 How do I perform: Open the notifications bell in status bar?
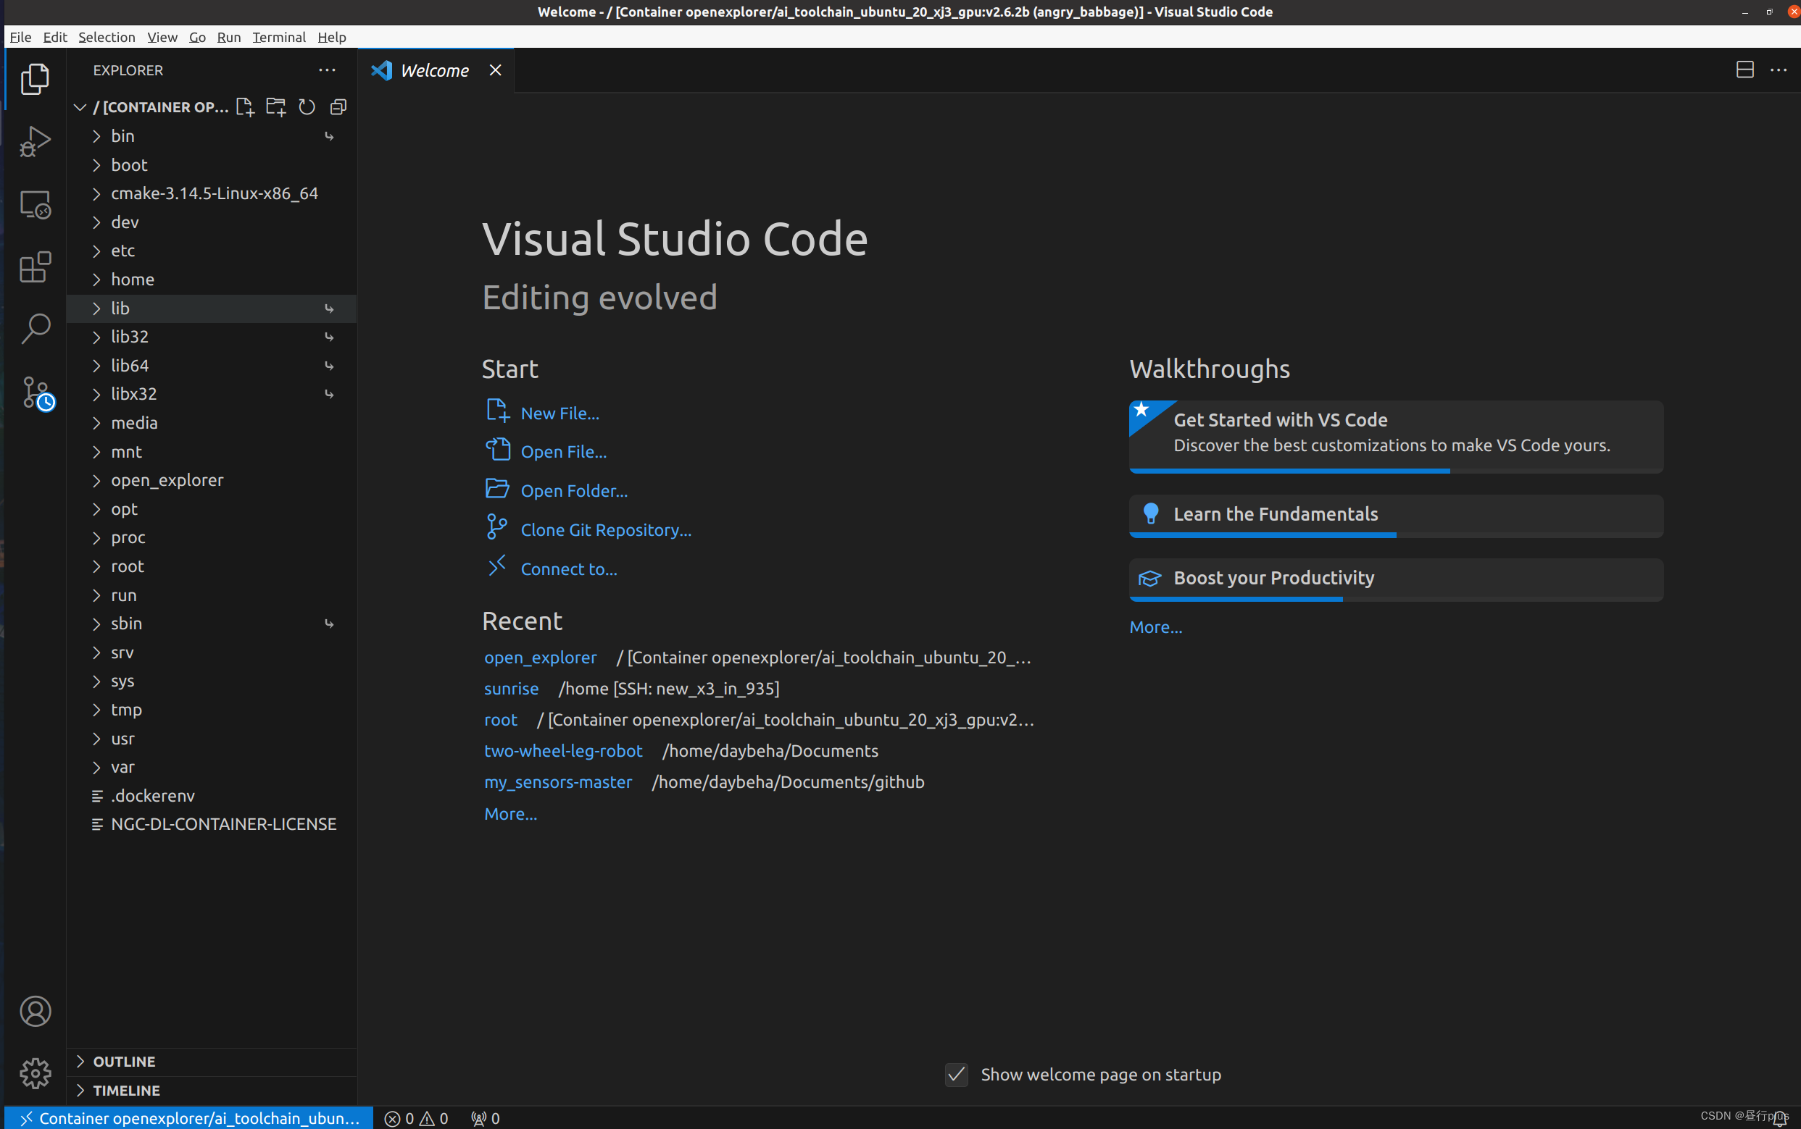(1781, 1119)
